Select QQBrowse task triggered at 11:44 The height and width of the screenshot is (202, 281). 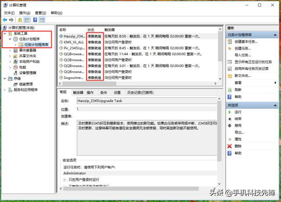coord(138,54)
